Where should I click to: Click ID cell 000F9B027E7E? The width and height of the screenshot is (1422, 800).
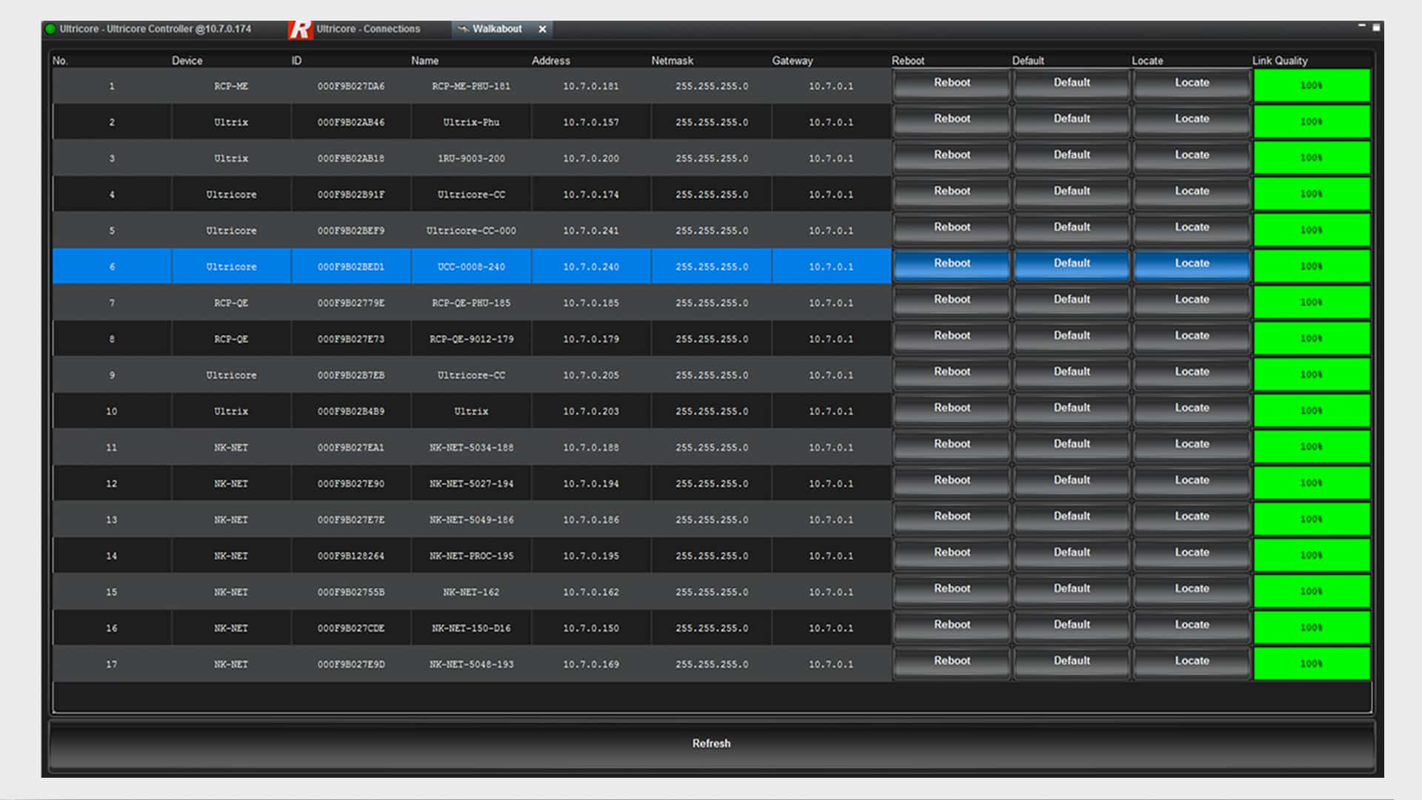pos(351,520)
